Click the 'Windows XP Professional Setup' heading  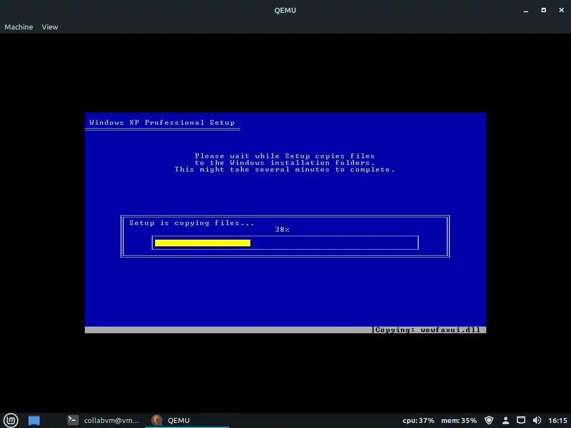click(x=162, y=122)
